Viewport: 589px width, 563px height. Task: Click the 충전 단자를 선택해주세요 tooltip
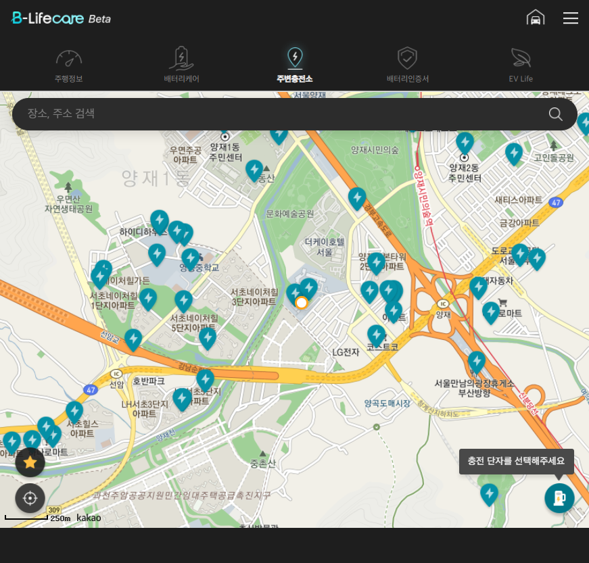pyautogui.click(x=516, y=461)
